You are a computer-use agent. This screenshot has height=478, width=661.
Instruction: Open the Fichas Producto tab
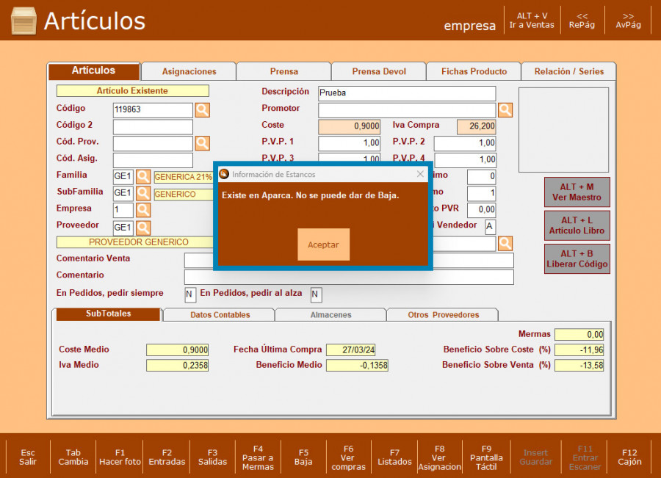[x=474, y=71]
